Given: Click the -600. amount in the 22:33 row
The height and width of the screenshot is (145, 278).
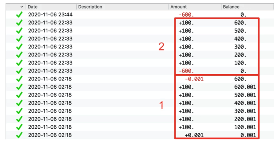Looking at the screenshot, I should point(186,71).
